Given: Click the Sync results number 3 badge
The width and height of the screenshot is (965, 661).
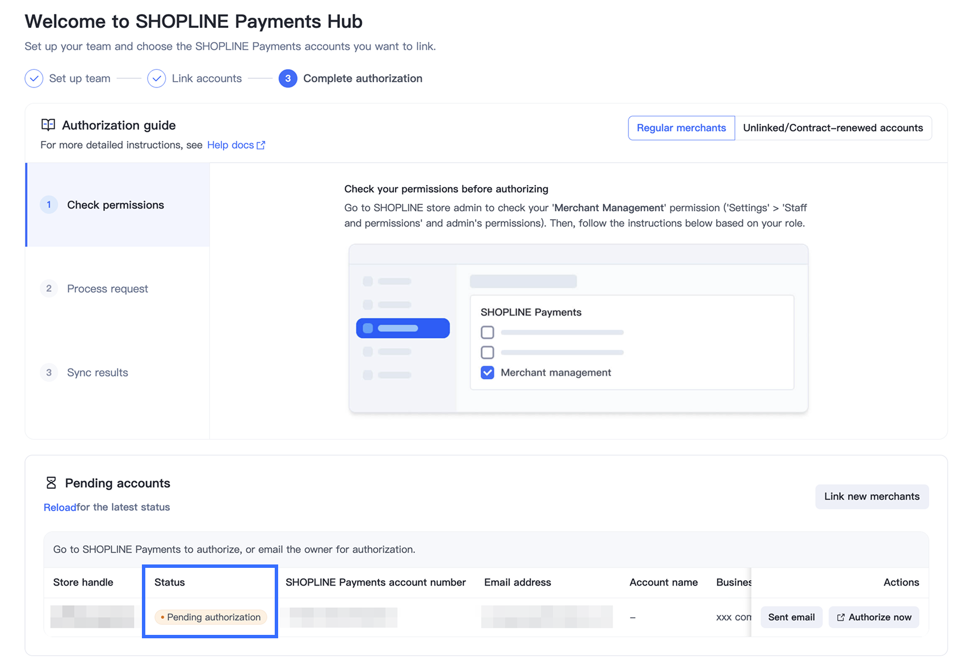Looking at the screenshot, I should coord(49,373).
